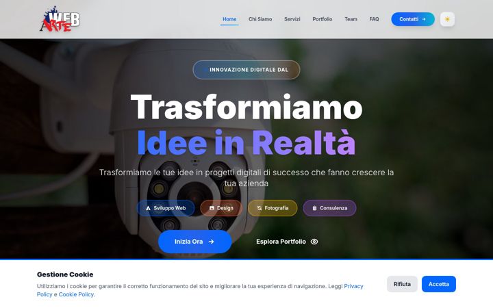This screenshot has width=493, height=308.
Task: Select the Sviluppo Web tag
Action: [x=166, y=208]
